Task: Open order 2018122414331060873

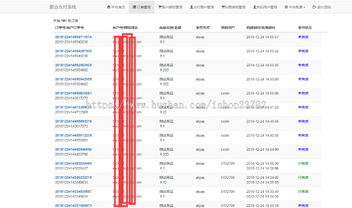Action: pyautogui.click(x=74, y=206)
